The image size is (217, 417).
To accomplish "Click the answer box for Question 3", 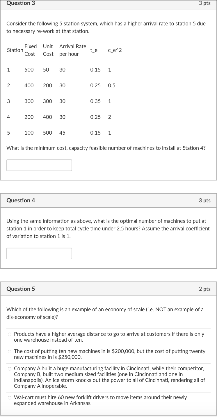I will pyautogui.click(x=39, y=165).
